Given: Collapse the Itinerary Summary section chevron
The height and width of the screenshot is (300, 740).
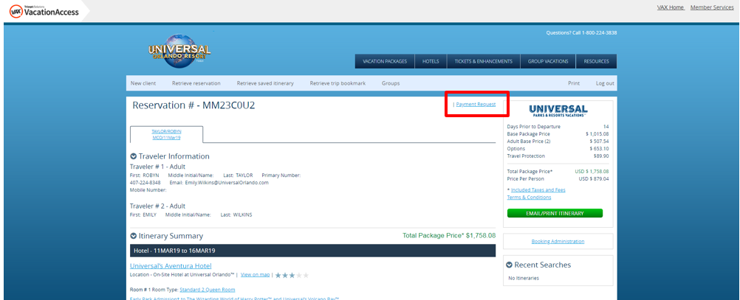Looking at the screenshot, I should 134,236.
